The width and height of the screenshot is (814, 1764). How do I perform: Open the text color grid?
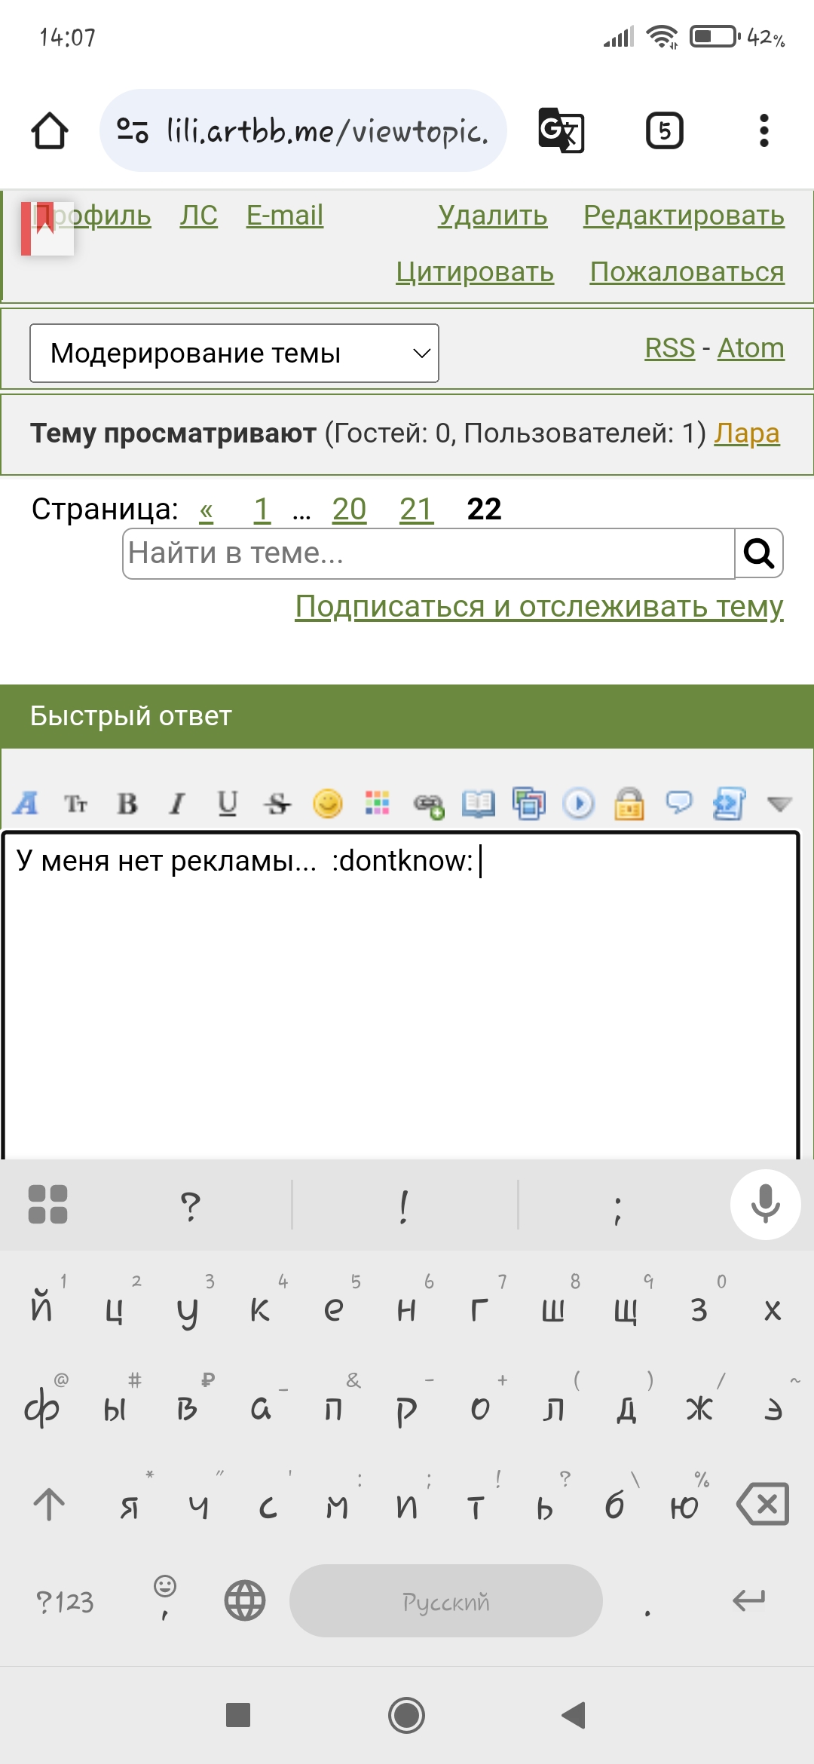pos(378,804)
